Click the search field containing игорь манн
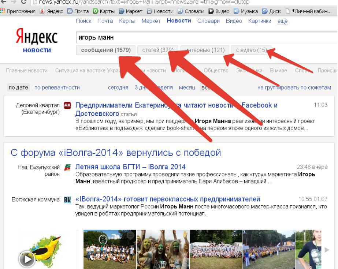Image resolution: width=338 pixels, height=269 pixels. (x=207, y=37)
